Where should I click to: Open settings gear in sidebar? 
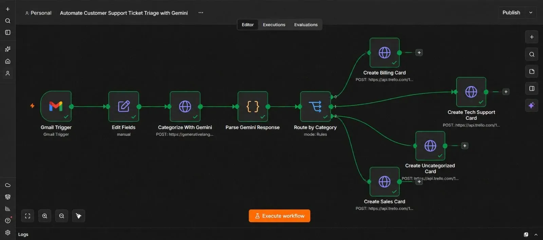7,233
